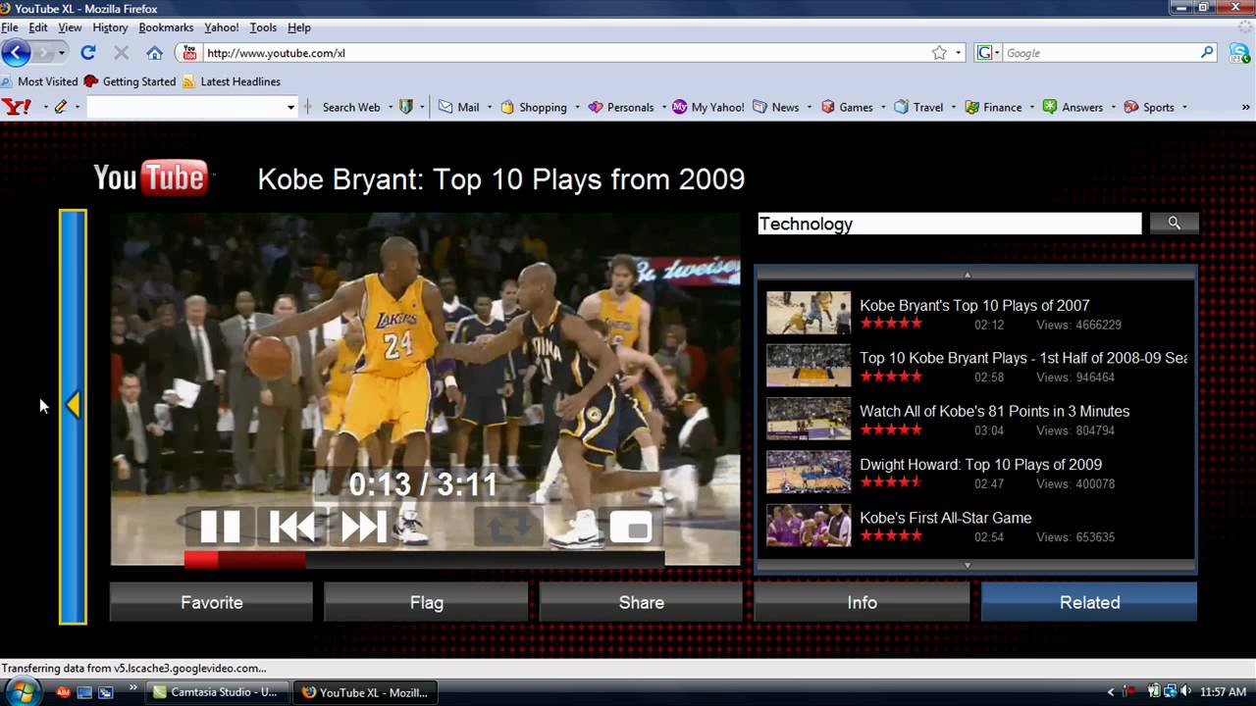Expand the Yahoo toolbar search dropdown
The height and width of the screenshot is (706, 1256).
[290, 107]
